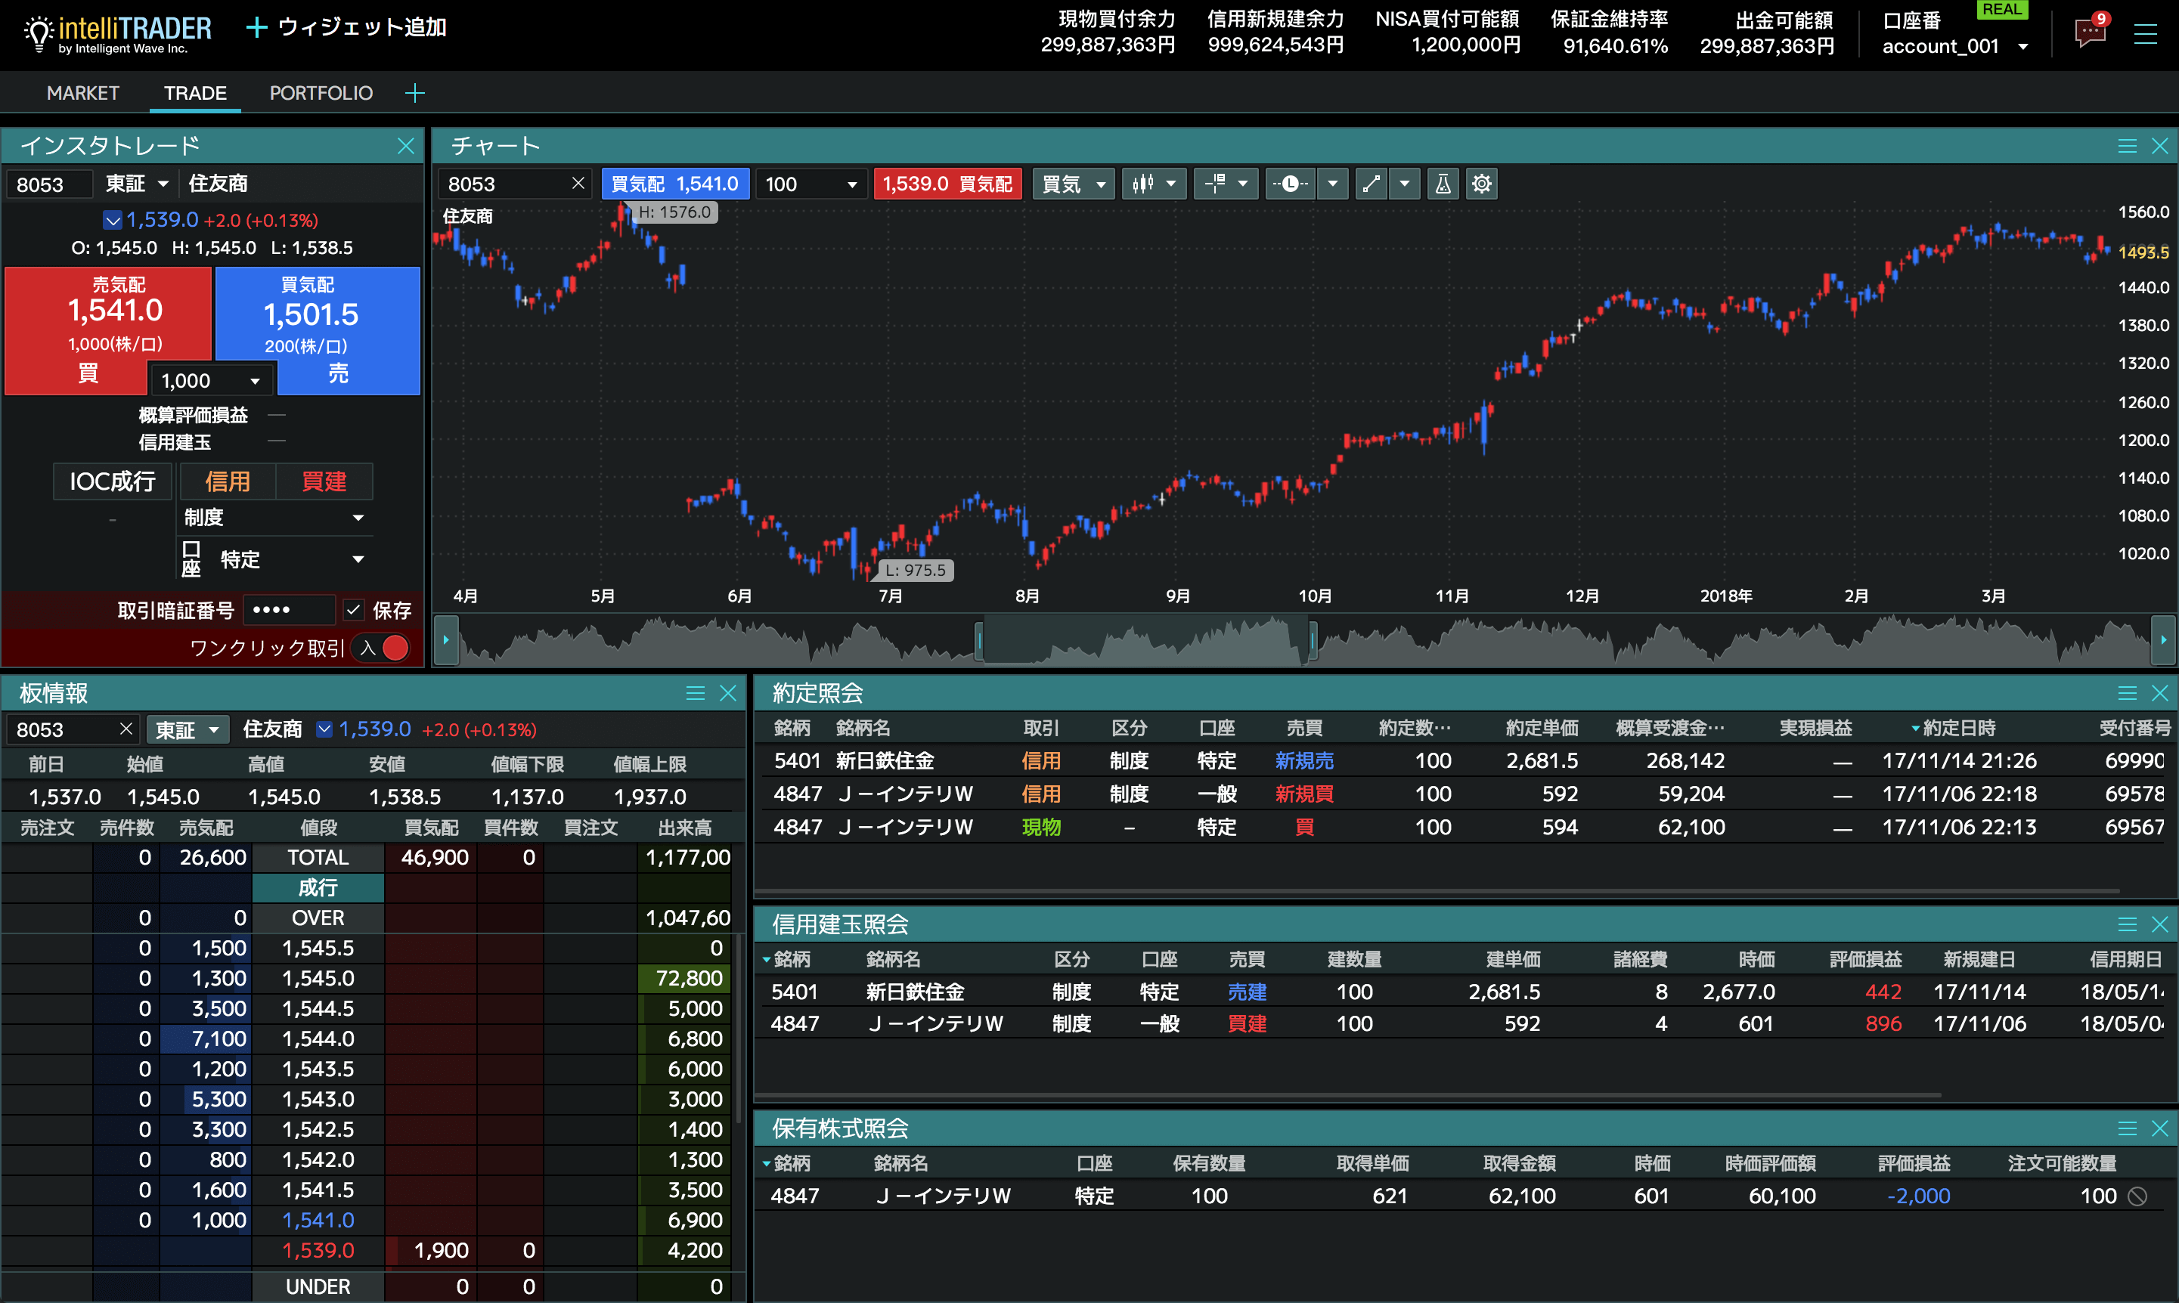The image size is (2179, 1303).
Task: Click the selected range window in chart navigator
Action: tap(1145, 640)
